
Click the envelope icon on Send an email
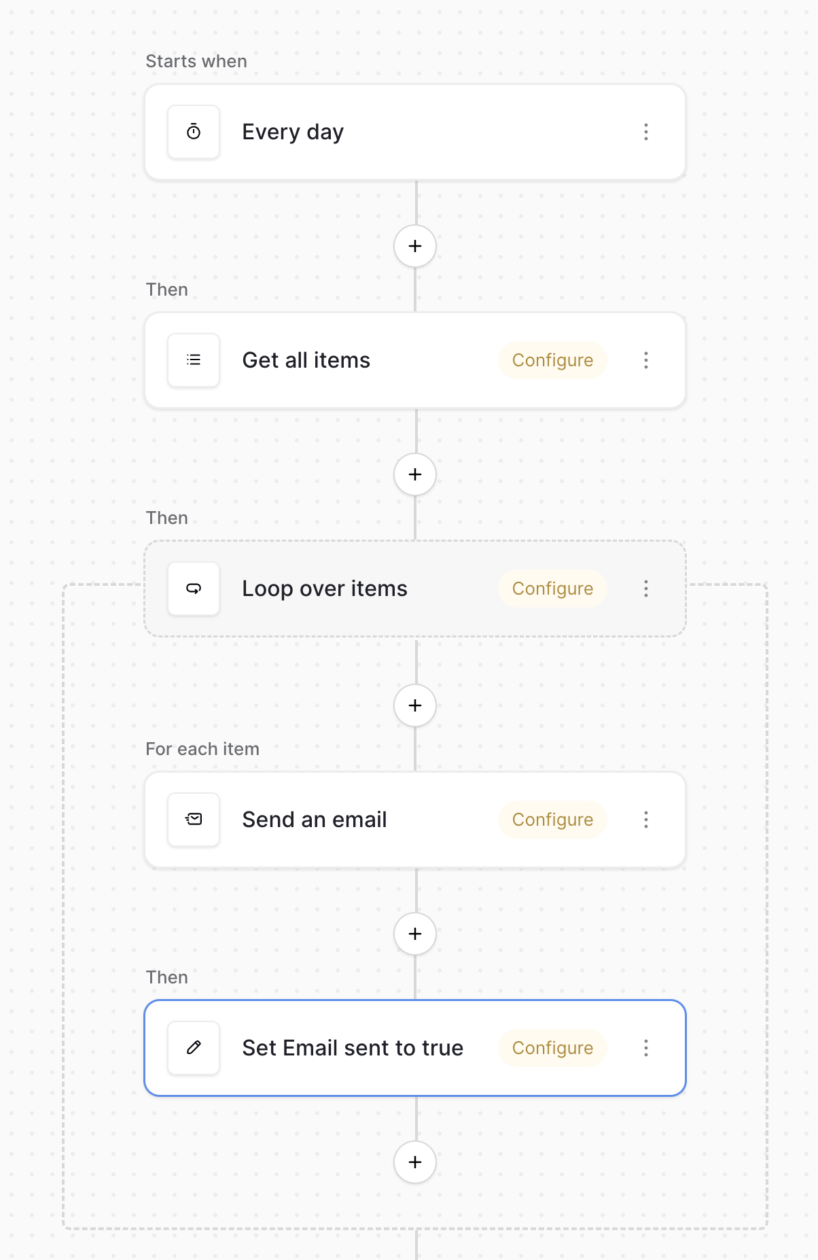(x=194, y=820)
